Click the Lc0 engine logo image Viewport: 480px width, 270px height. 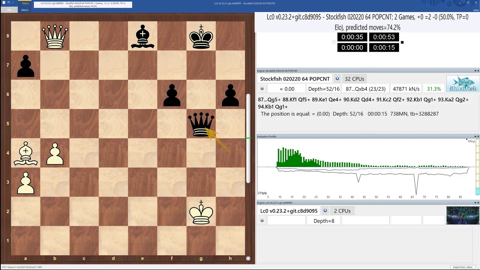[463, 216]
